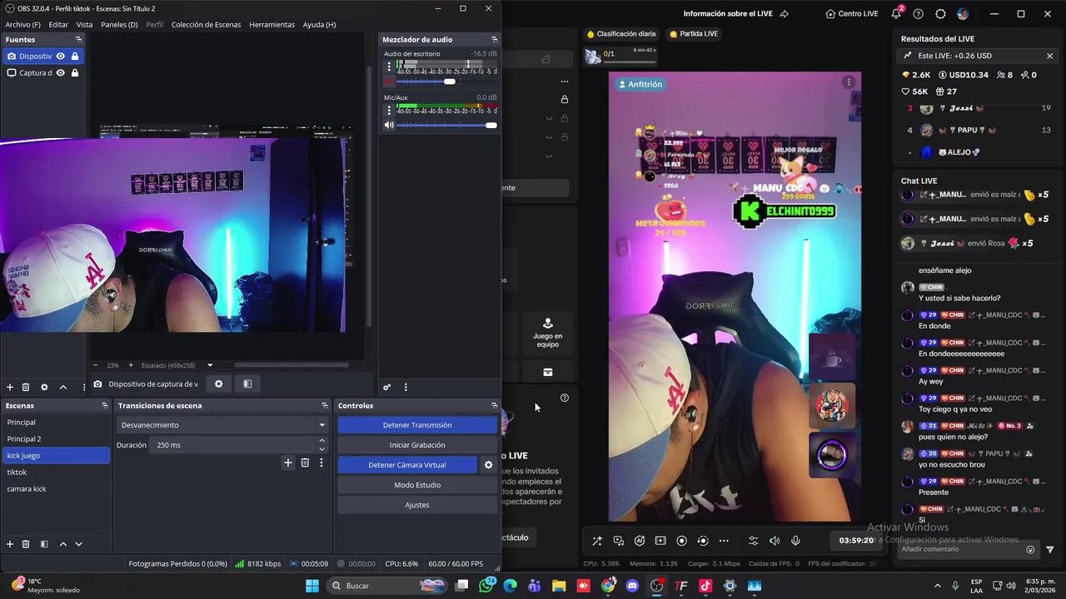1066x599 pixels.
Task: Click the TikTok record circle icon
Action: click(681, 541)
